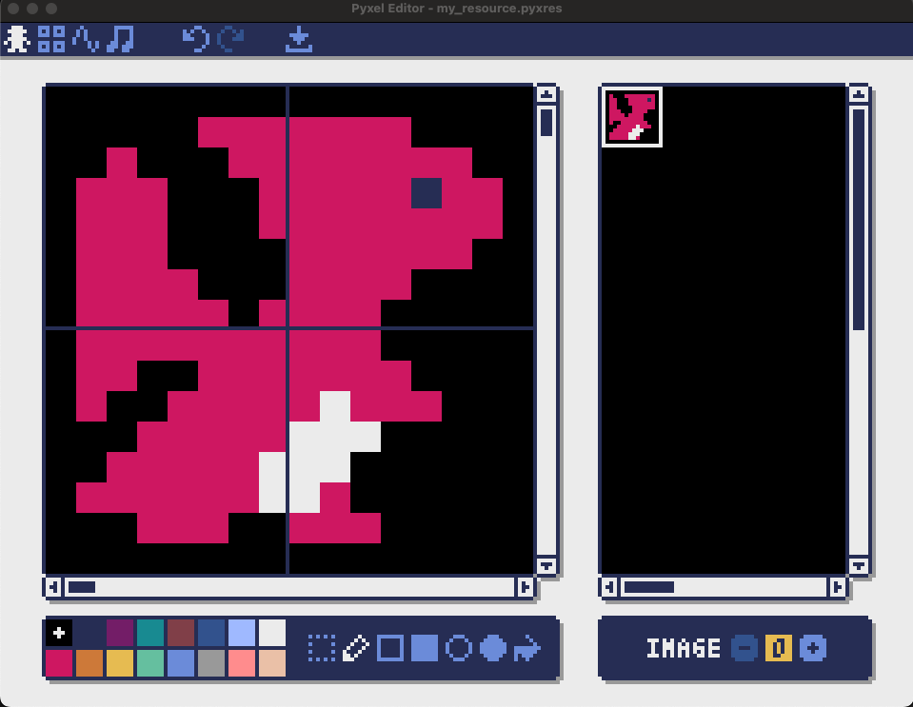This screenshot has height=707, width=913.
Task: Choose the Select (dotted rectangle) tool
Action: click(x=322, y=648)
